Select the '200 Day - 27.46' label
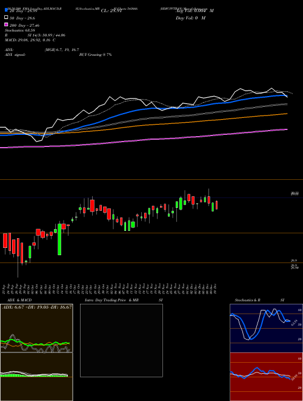The image size is (303, 401). 24,26
